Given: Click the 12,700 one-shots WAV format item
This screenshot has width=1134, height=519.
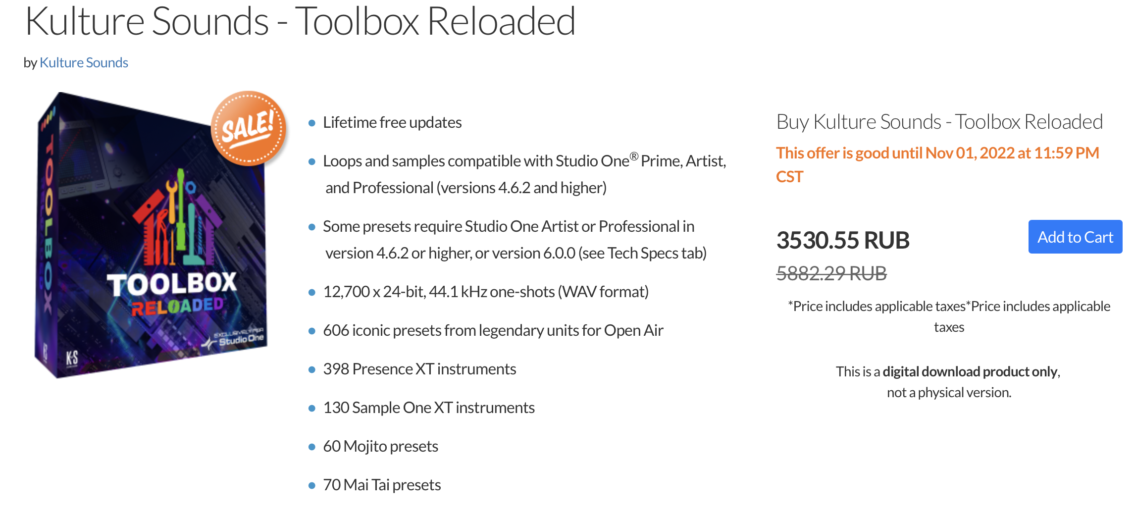Looking at the screenshot, I should pyautogui.click(x=486, y=292).
